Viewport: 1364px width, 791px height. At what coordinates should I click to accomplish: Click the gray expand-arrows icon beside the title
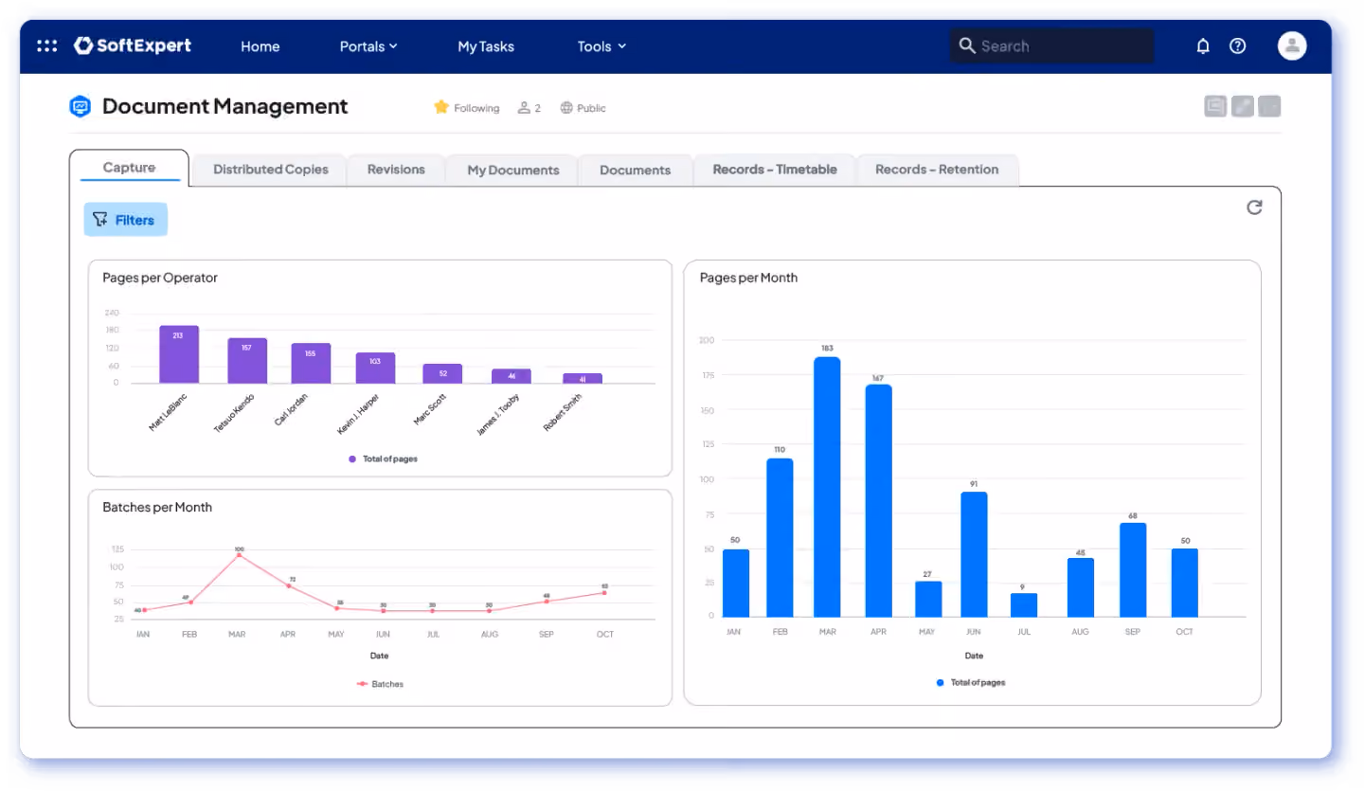point(1243,106)
